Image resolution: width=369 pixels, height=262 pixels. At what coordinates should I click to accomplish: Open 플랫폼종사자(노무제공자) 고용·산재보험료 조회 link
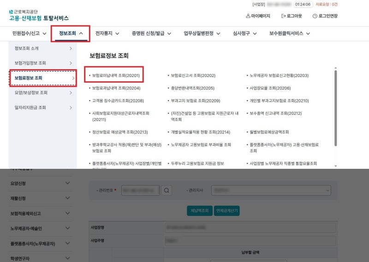point(284,148)
